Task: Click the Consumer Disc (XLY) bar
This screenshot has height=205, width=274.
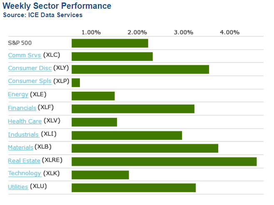Action: coord(140,70)
